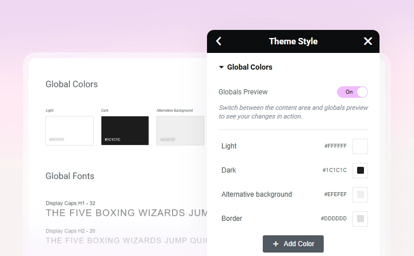Open the Border color swatch picker
Image resolution: width=414 pixels, height=256 pixels.
click(360, 219)
